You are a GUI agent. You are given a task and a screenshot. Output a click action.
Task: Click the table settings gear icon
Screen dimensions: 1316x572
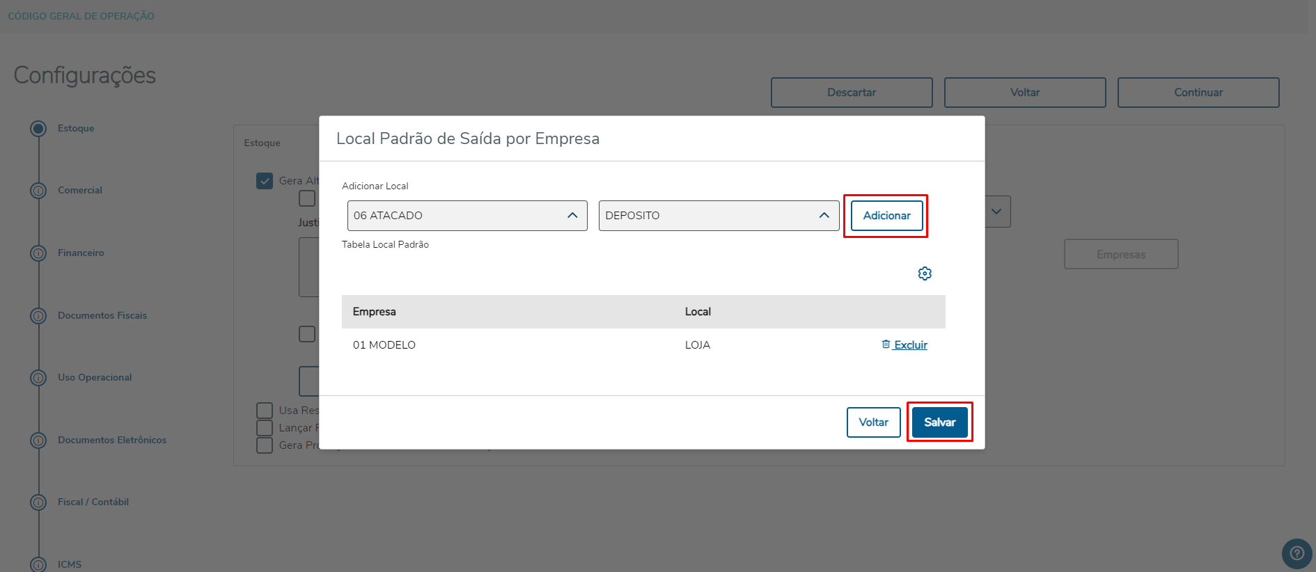[x=925, y=273]
